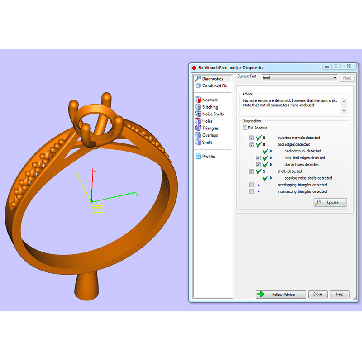
Task: Open the Triangles fix page
Action: 210,128
